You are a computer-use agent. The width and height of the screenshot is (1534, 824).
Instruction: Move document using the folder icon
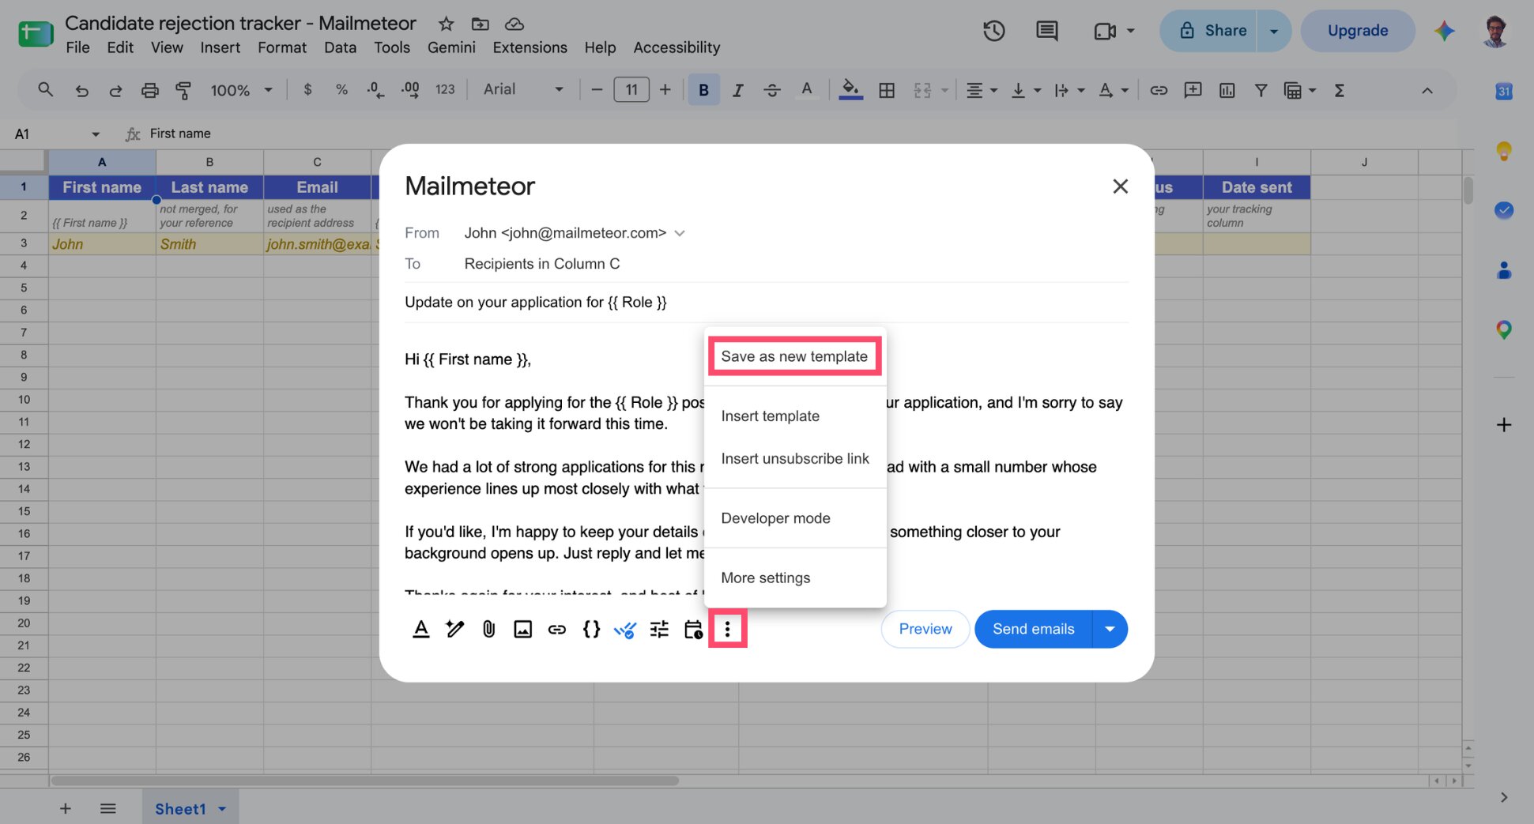coord(480,24)
